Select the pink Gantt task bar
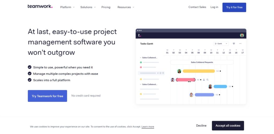The image size is (274, 134). 186,80
